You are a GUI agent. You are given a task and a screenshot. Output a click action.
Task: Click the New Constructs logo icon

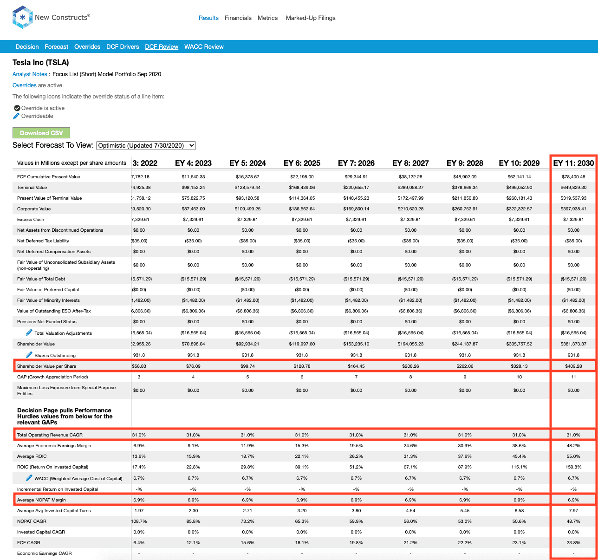[22, 17]
